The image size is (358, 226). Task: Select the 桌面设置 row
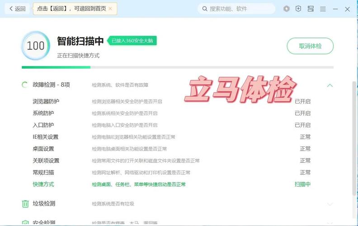pos(171,149)
